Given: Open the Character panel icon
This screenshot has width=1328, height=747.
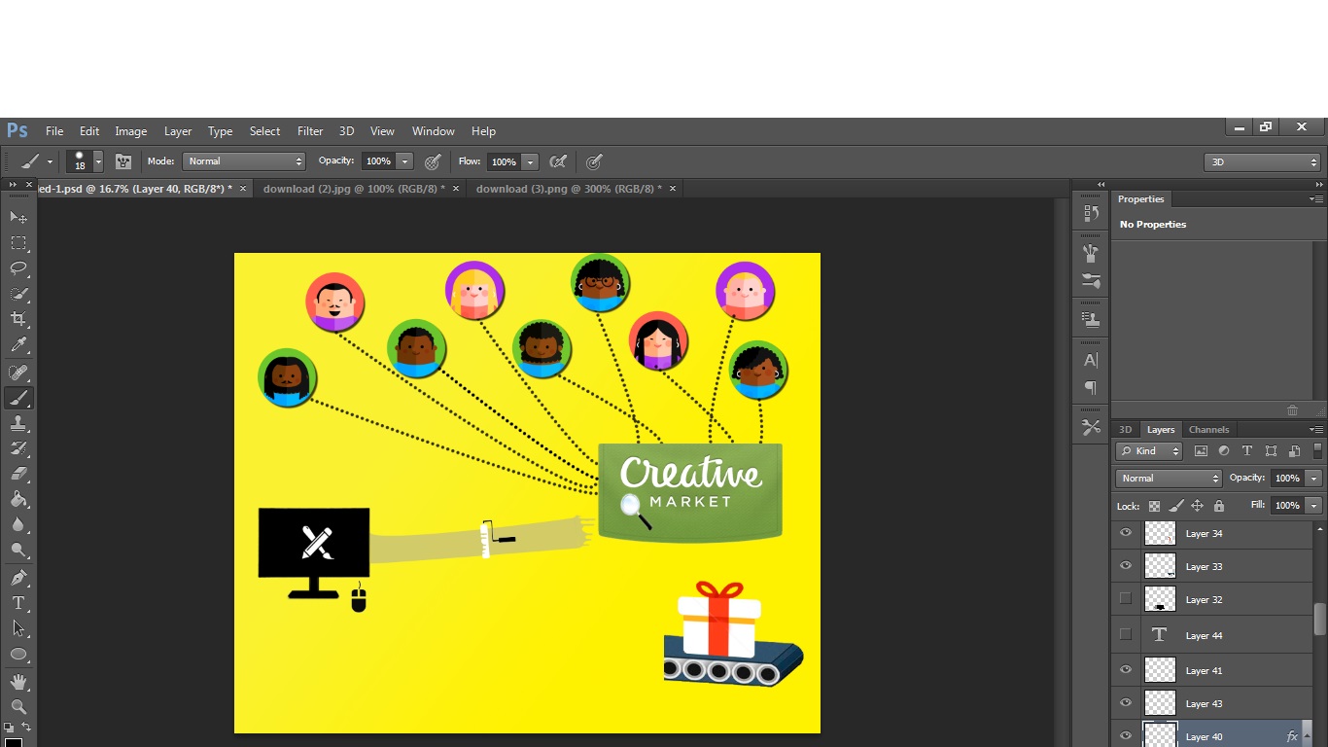Looking at the screenshot, I should 1091,360.
